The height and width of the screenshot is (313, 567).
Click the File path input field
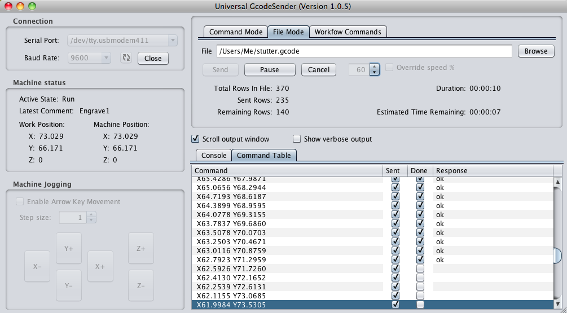tap(364, 51)
